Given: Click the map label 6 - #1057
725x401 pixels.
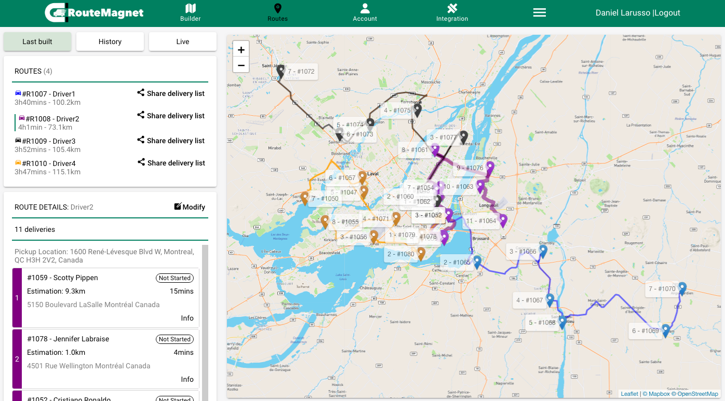Looking at the screenshot, I should 342,178.
